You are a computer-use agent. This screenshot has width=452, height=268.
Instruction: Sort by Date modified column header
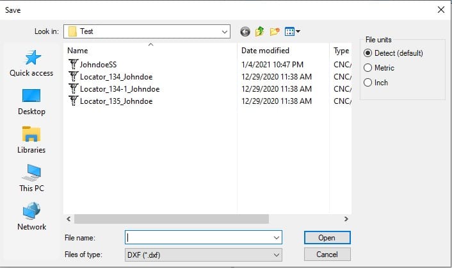(x=265, y=51)
